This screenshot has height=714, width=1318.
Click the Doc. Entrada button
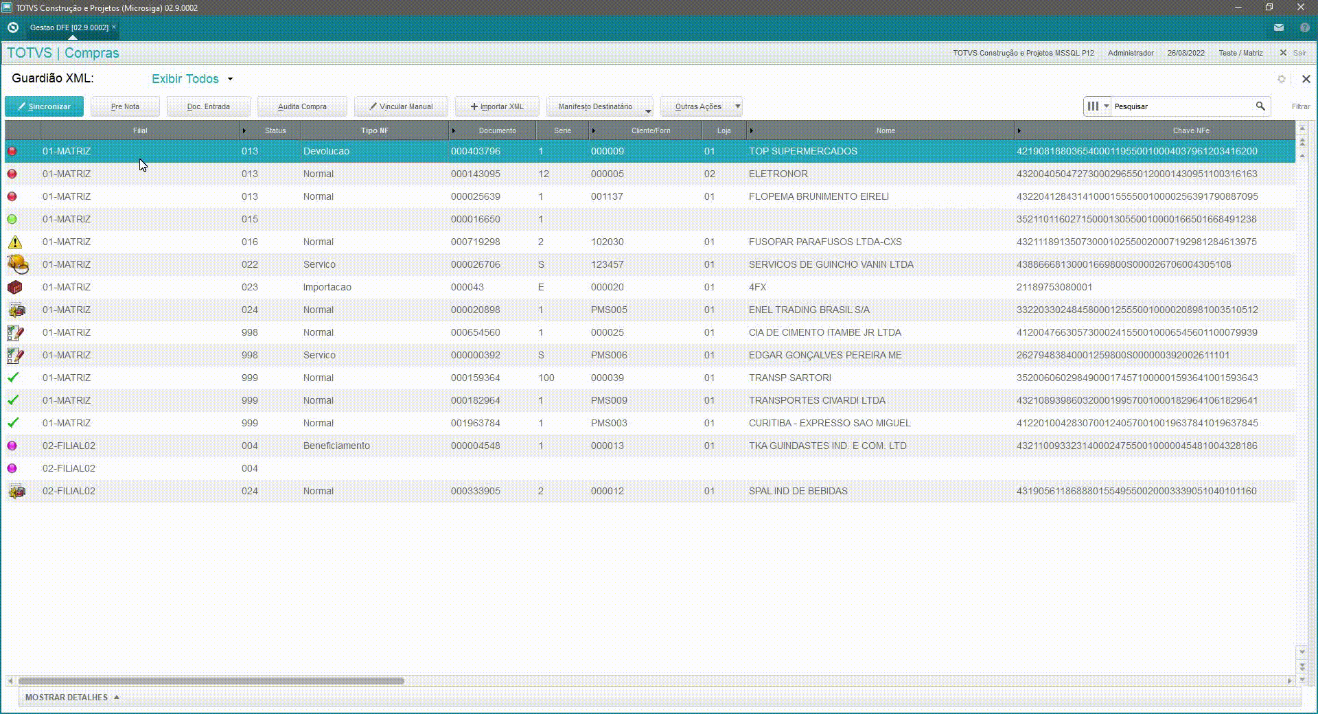point(208,106)
